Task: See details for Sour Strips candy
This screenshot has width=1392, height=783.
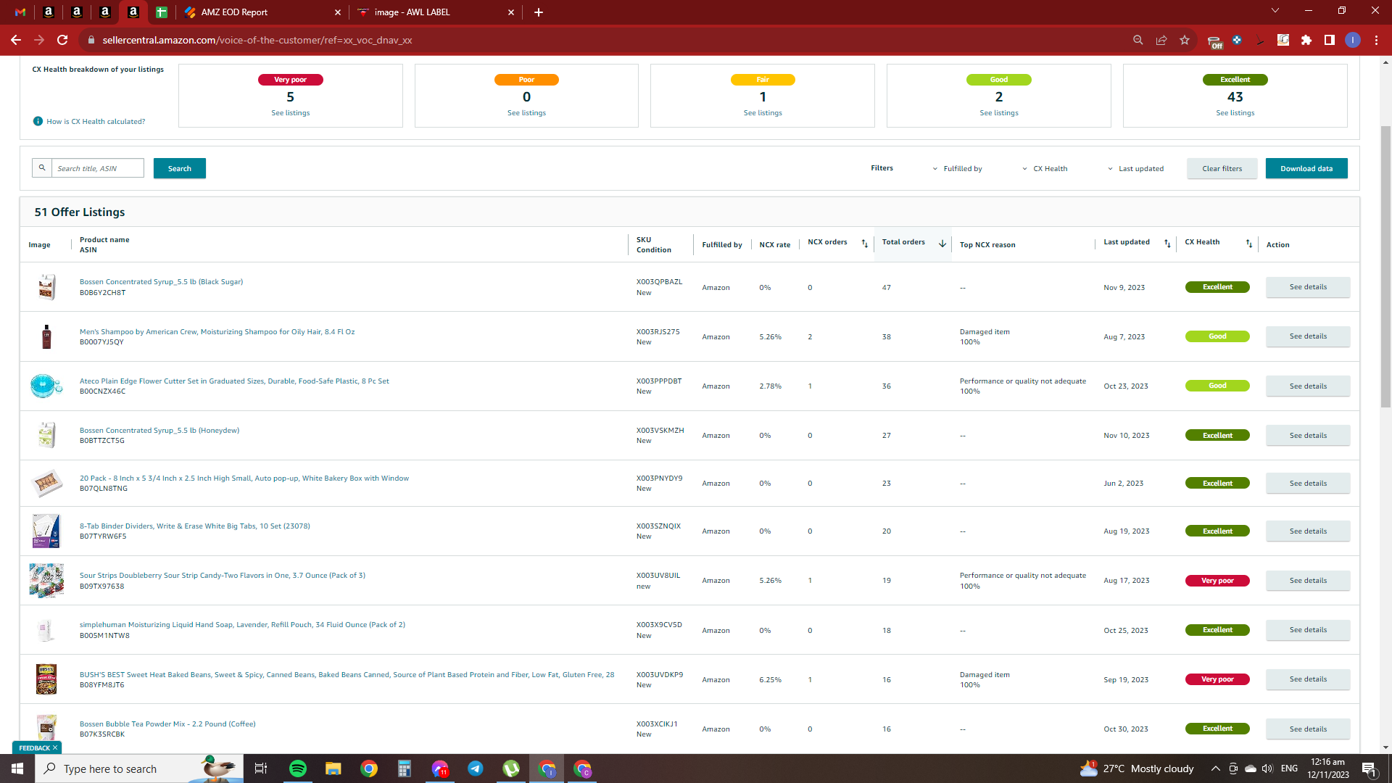Action: pos(1308,581)
